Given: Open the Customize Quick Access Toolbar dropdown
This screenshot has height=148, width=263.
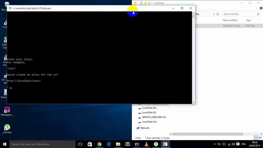Looking at the screenshot, I should [149, 3].
